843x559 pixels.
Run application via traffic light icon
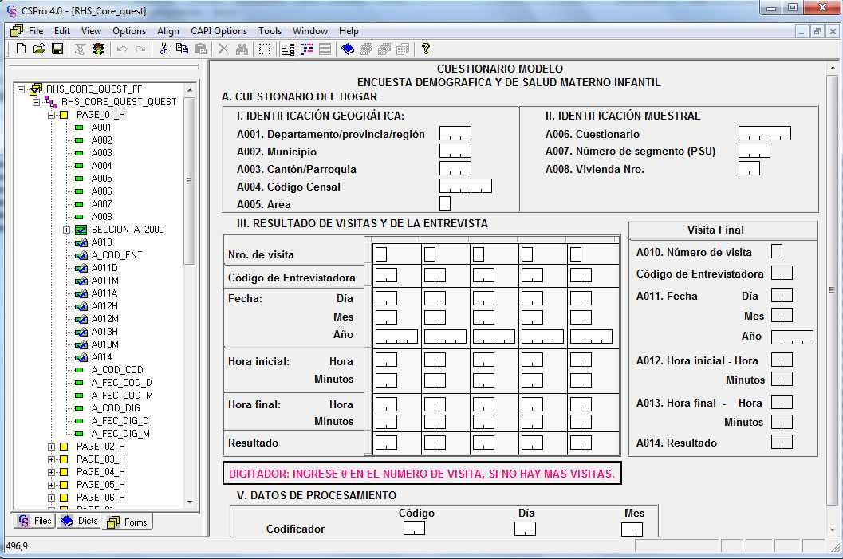click(98, 49)
